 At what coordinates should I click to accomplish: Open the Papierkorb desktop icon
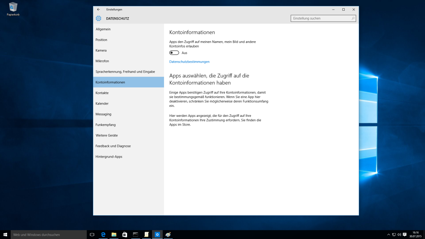click(13, 9)
